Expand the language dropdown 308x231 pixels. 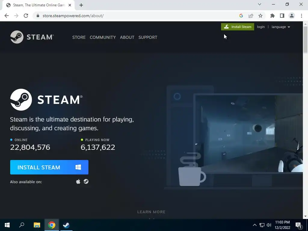tap(281, 27)
